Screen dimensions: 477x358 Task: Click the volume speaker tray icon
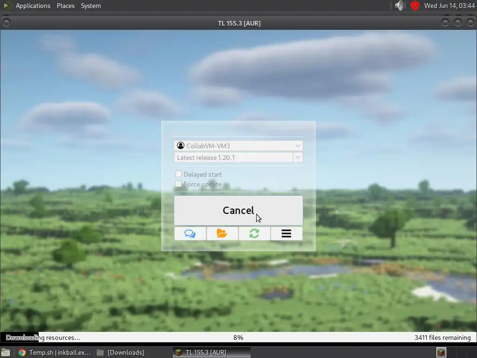399,6
